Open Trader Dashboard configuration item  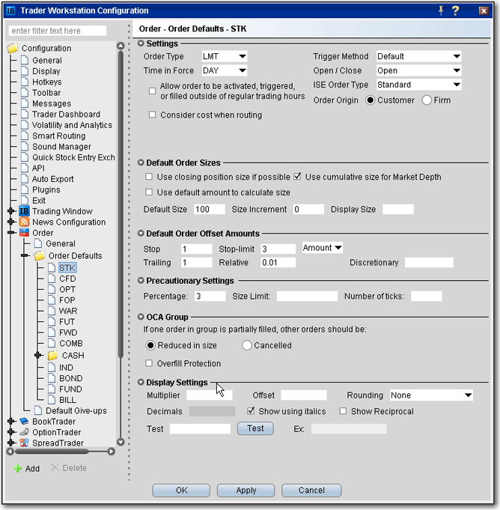[x=66, y=114]
